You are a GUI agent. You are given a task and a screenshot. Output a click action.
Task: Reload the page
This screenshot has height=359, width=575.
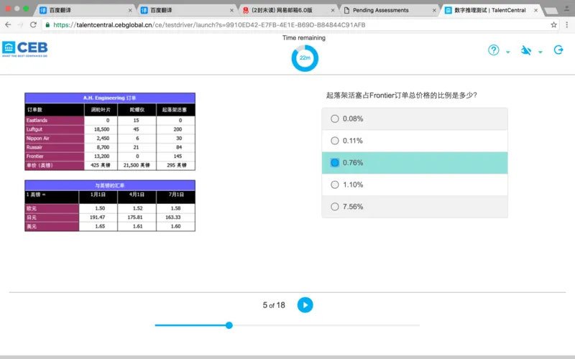click(x=33, y=25)
